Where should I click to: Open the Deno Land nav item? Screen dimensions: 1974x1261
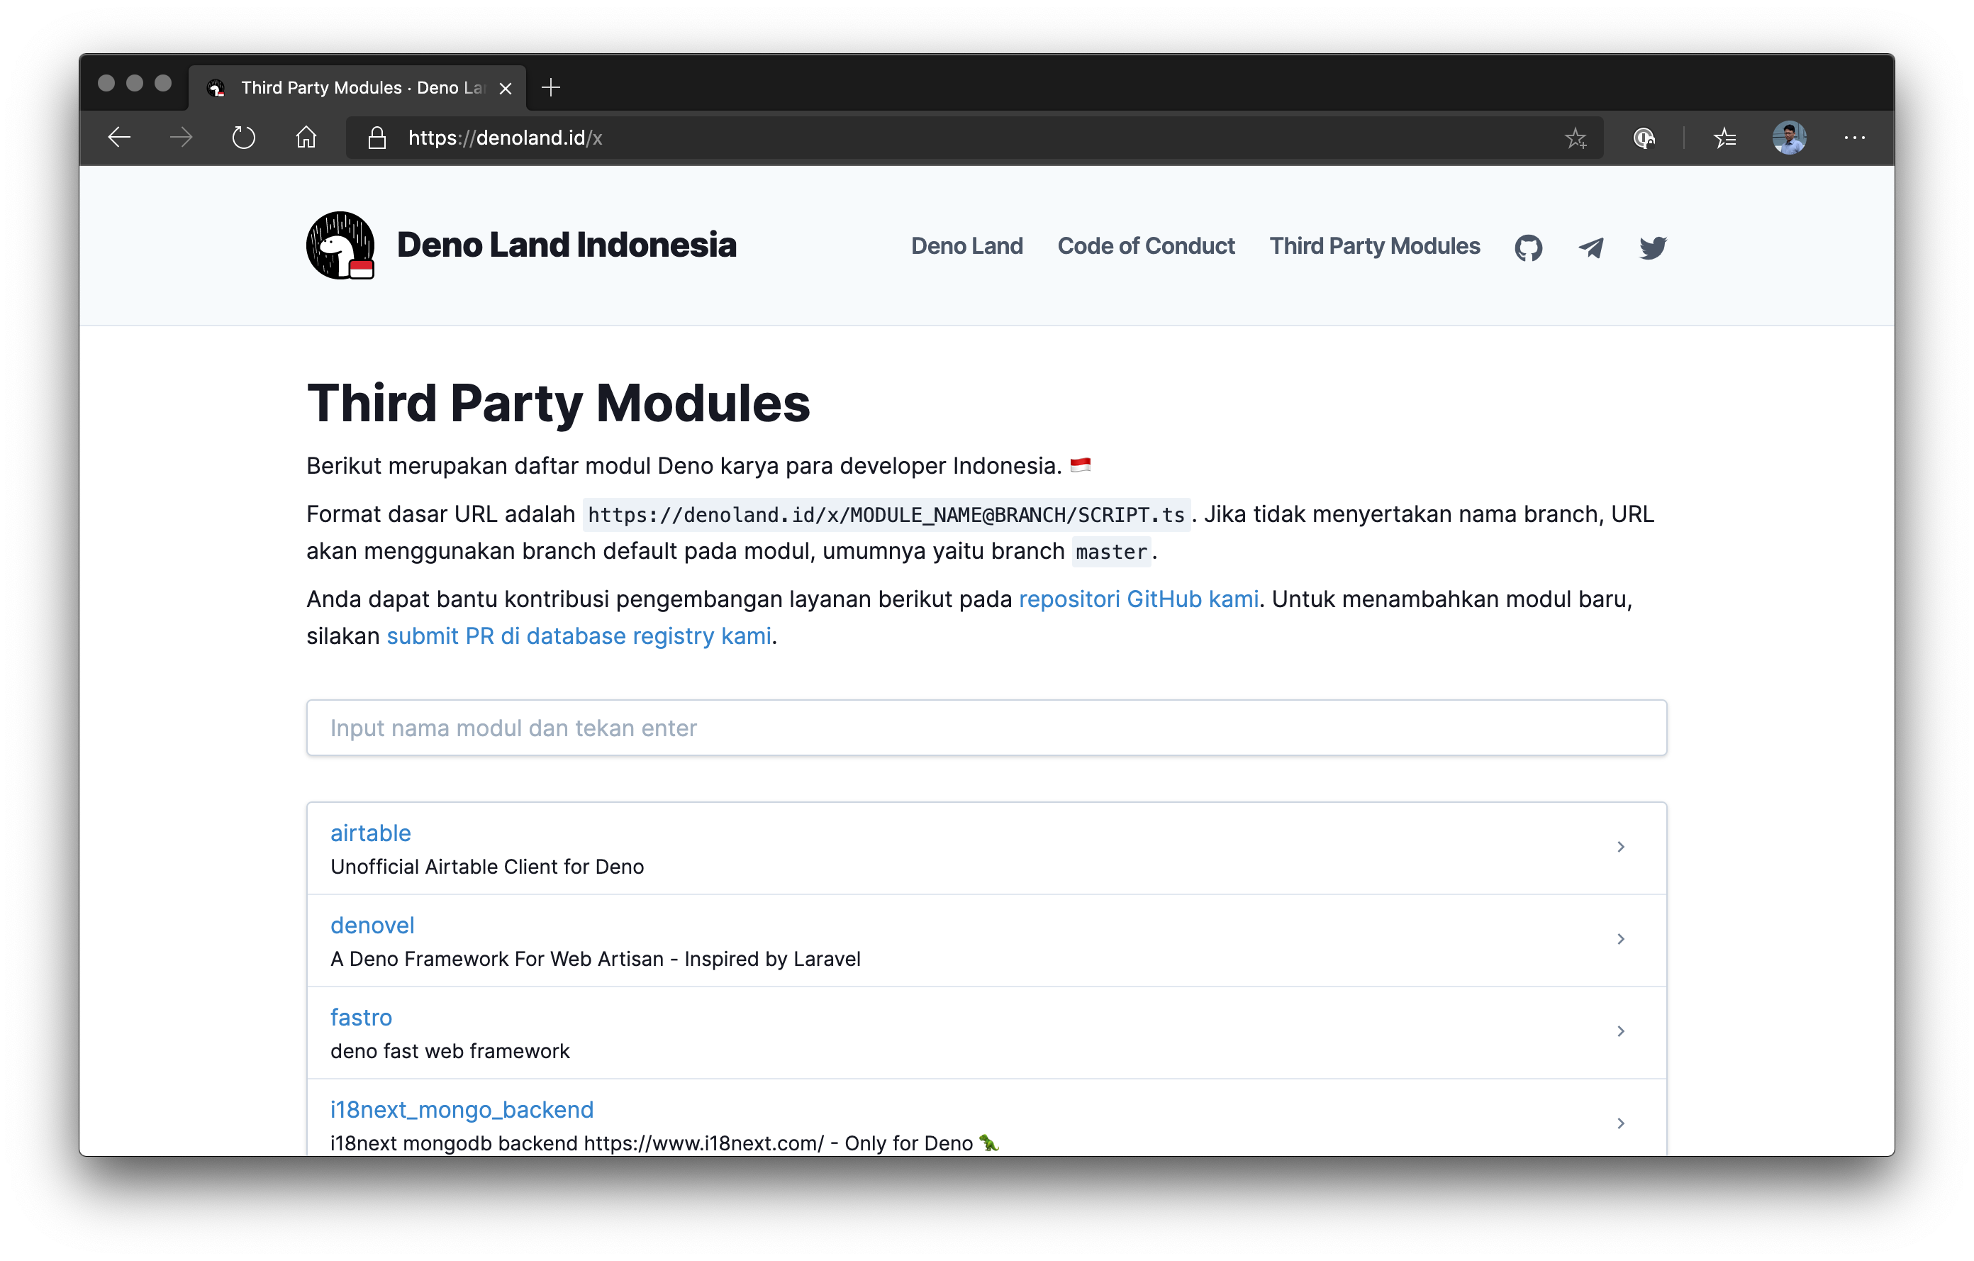[x=966, y=246]
